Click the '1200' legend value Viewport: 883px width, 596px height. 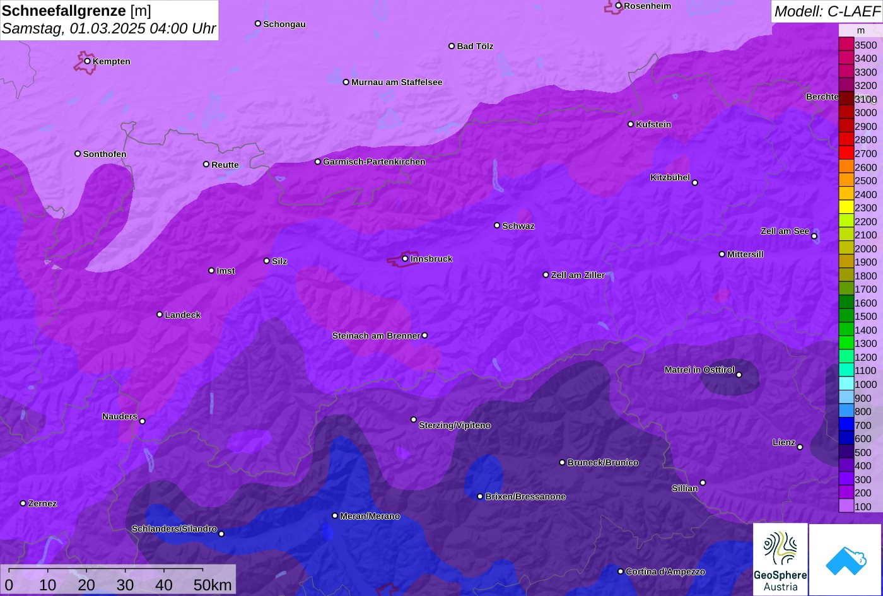pos(865,357)
